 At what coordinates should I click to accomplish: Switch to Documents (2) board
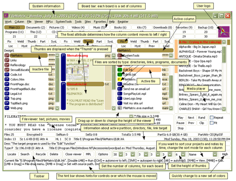(35, 28)
